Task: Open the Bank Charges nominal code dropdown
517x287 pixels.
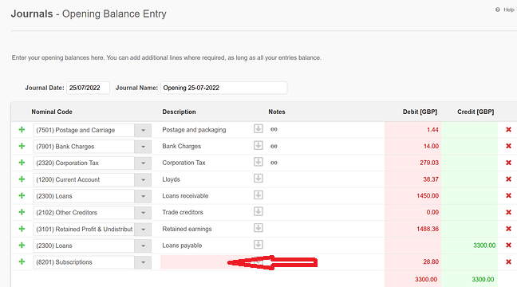Action: click(x=143, y=147)
